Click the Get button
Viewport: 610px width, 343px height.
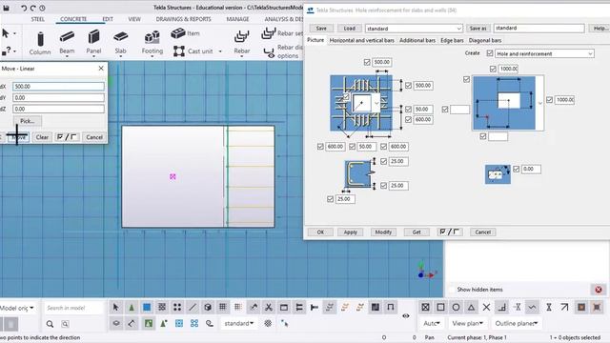coord(417,232)
